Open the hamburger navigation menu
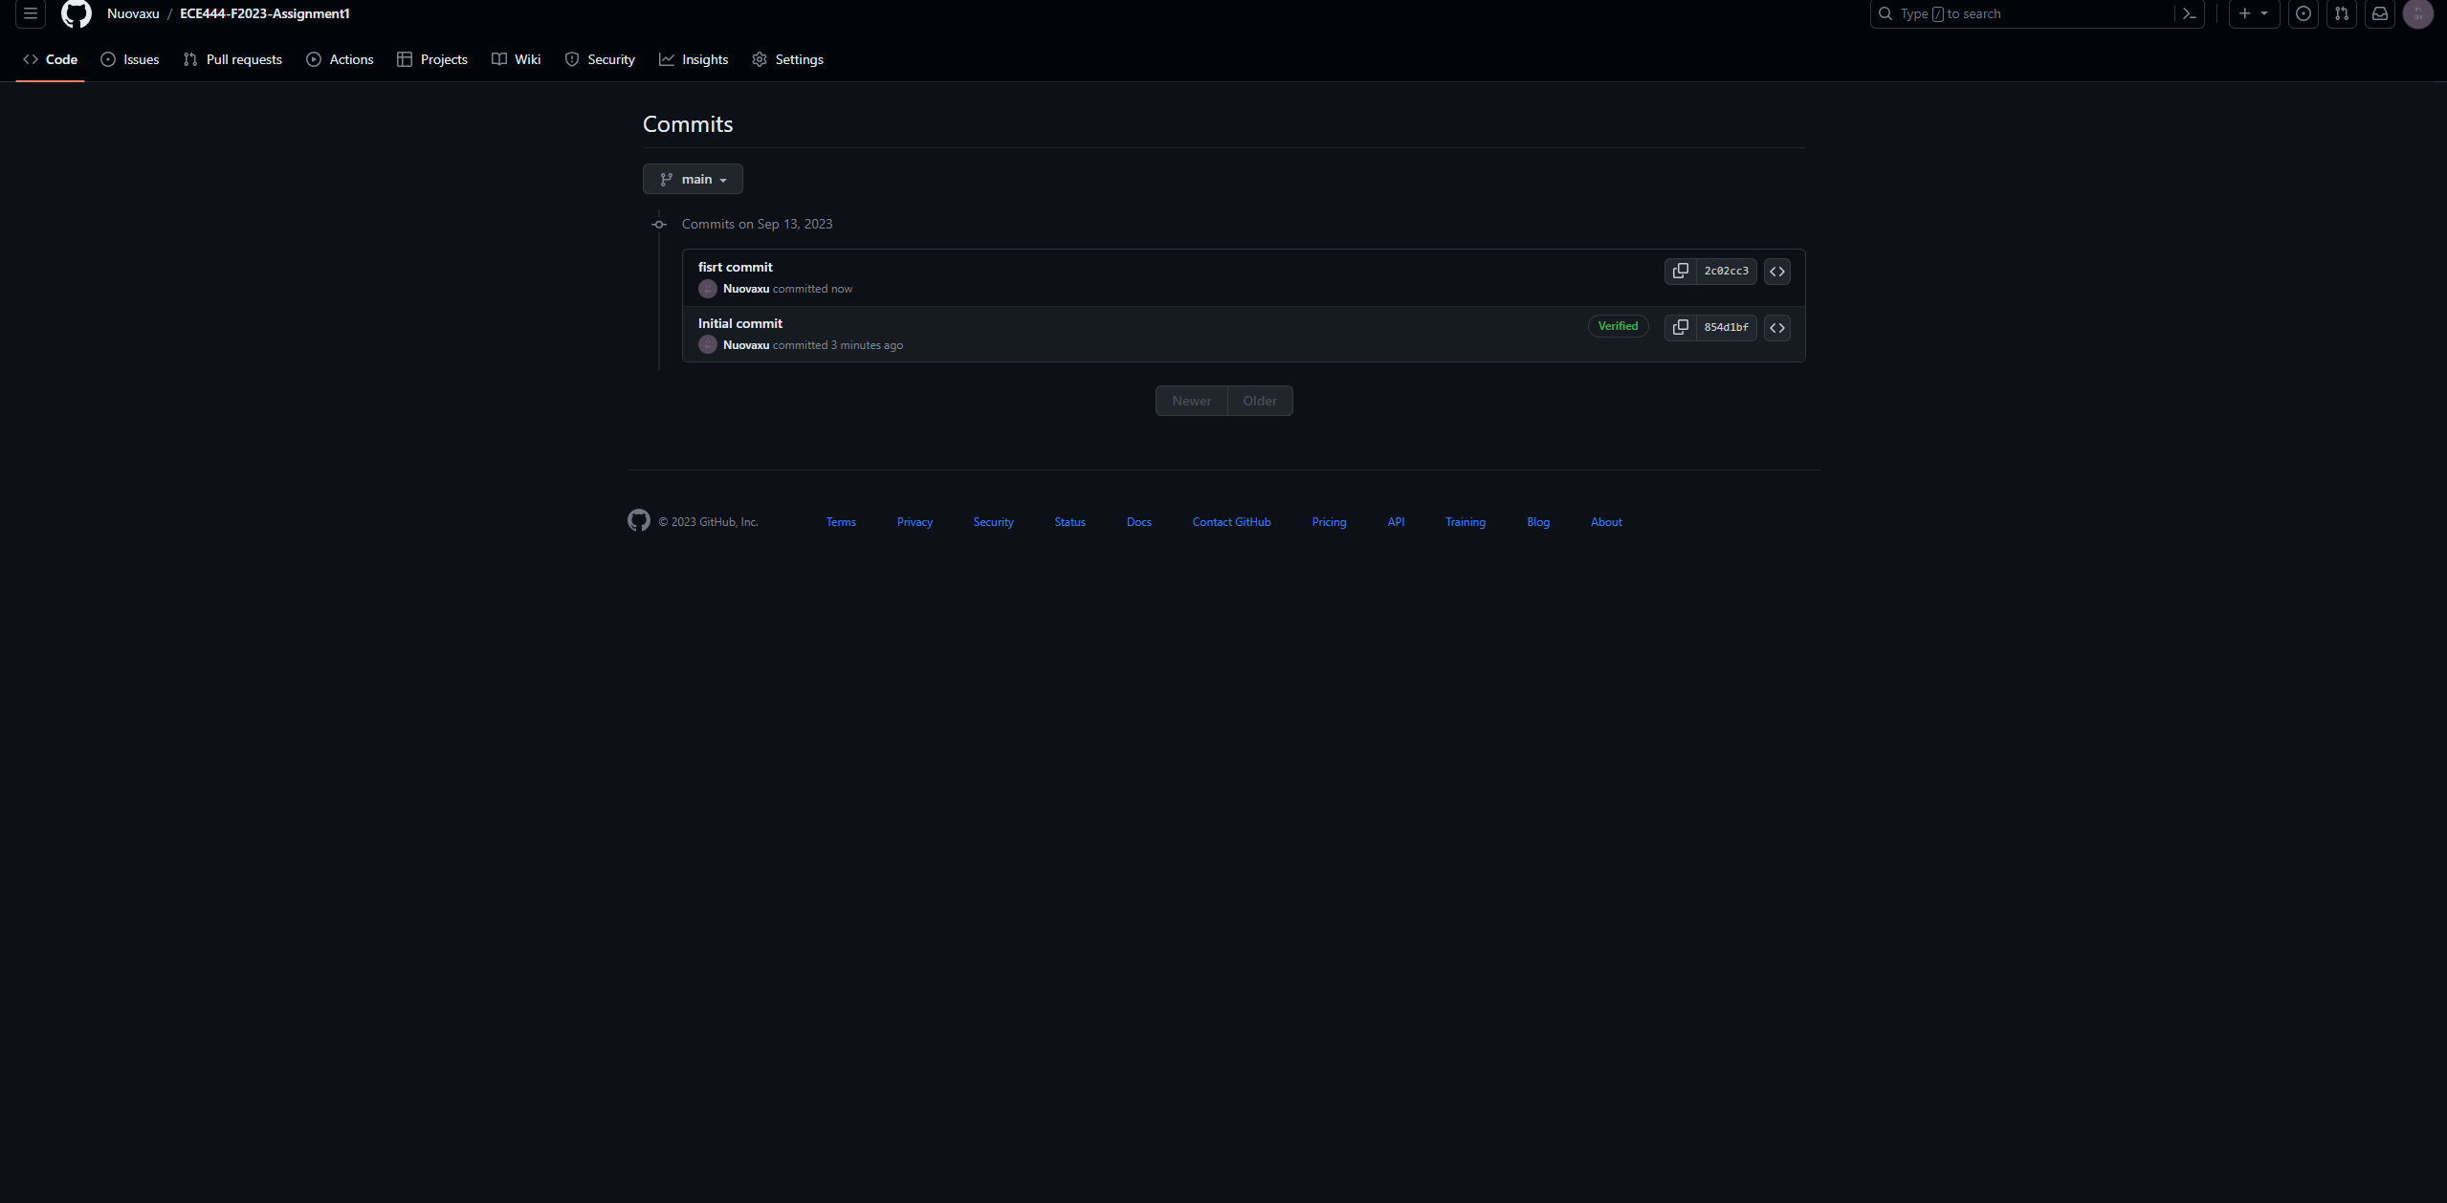The image size is (2447, 1203). coord(31,13)
